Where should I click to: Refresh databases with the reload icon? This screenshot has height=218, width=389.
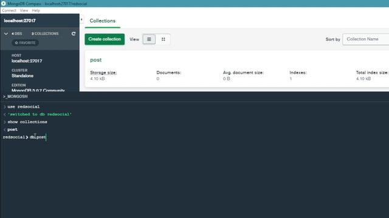(x=74, y=34)
